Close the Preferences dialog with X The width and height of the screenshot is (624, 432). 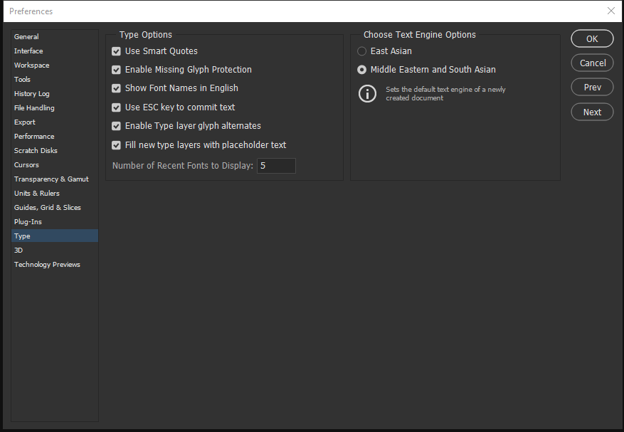tap(611, 11)
